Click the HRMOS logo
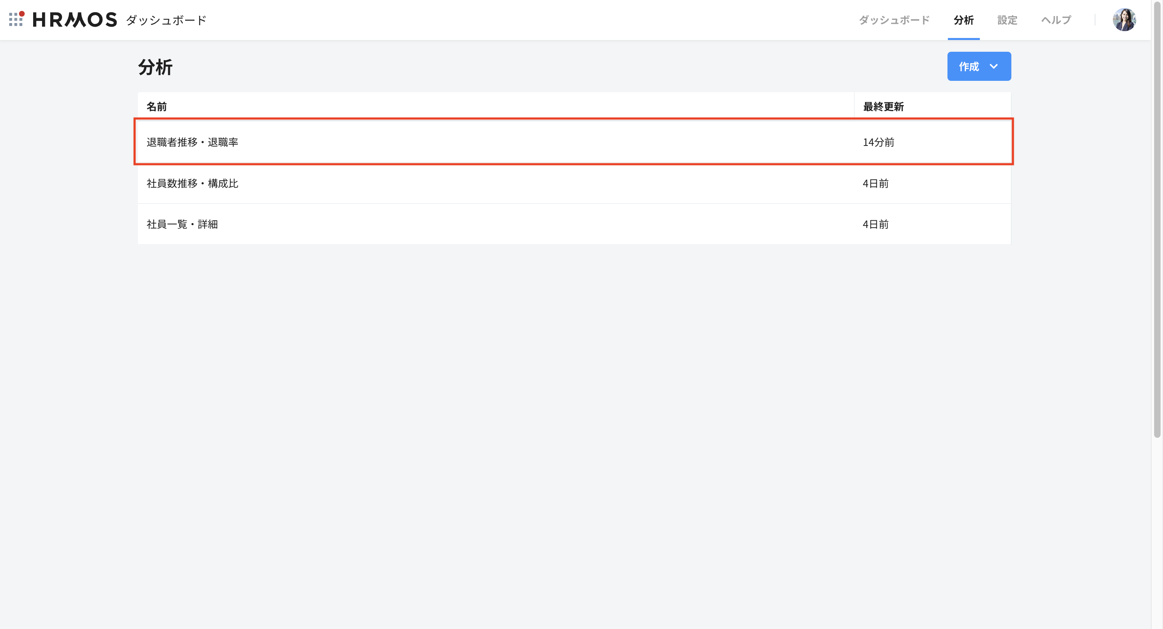The image size is (1163, 629). click(x=75, y=20)
